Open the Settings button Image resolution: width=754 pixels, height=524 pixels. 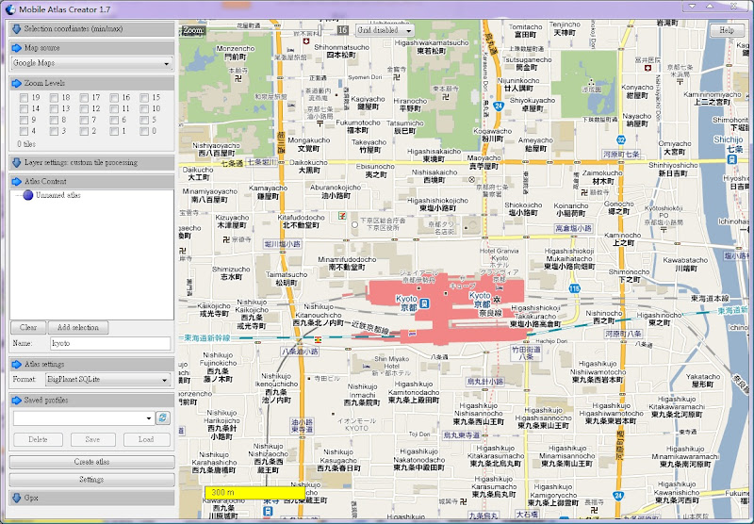[91, 480]
